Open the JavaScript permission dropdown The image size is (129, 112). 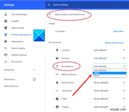click(x=109, y=91)
